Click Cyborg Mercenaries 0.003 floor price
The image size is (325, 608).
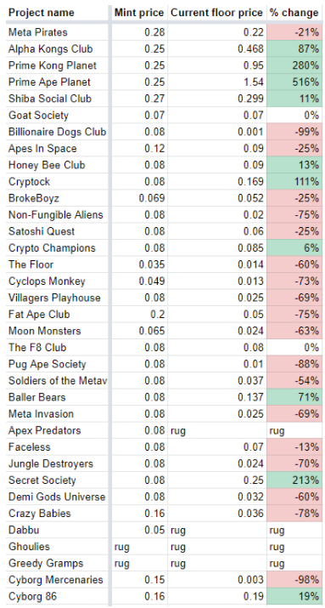pos(216,580)
